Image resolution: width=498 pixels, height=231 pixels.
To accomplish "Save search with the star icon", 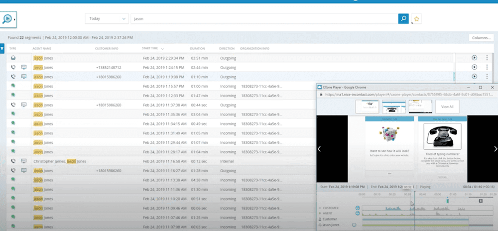I will 417,19.
